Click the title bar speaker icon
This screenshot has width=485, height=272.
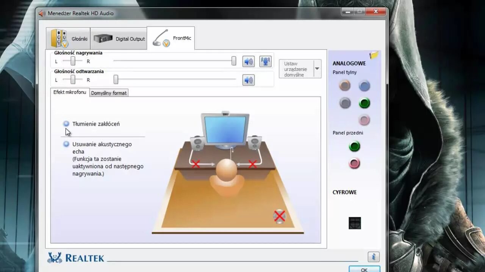(x=42, y=13)
